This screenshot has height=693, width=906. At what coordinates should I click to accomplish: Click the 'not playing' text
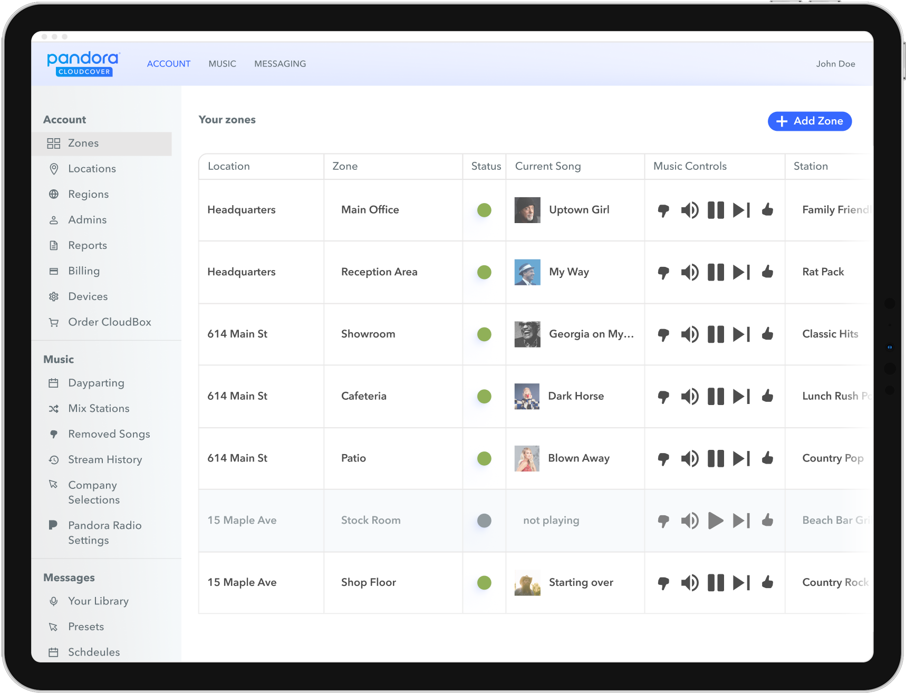551,521
